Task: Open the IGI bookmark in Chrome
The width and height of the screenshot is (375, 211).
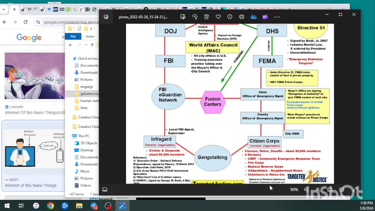Action: (x=62, y=9)
